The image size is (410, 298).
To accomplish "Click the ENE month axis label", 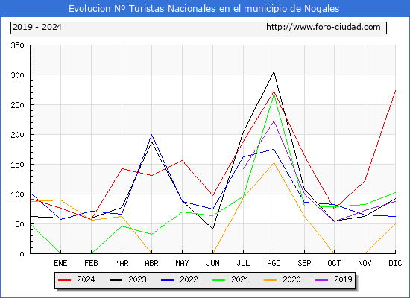I will [x=60, y=263].
